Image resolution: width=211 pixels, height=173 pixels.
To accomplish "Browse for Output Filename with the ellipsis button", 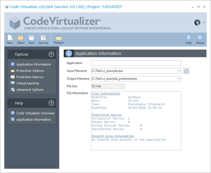I will [179, 79].
